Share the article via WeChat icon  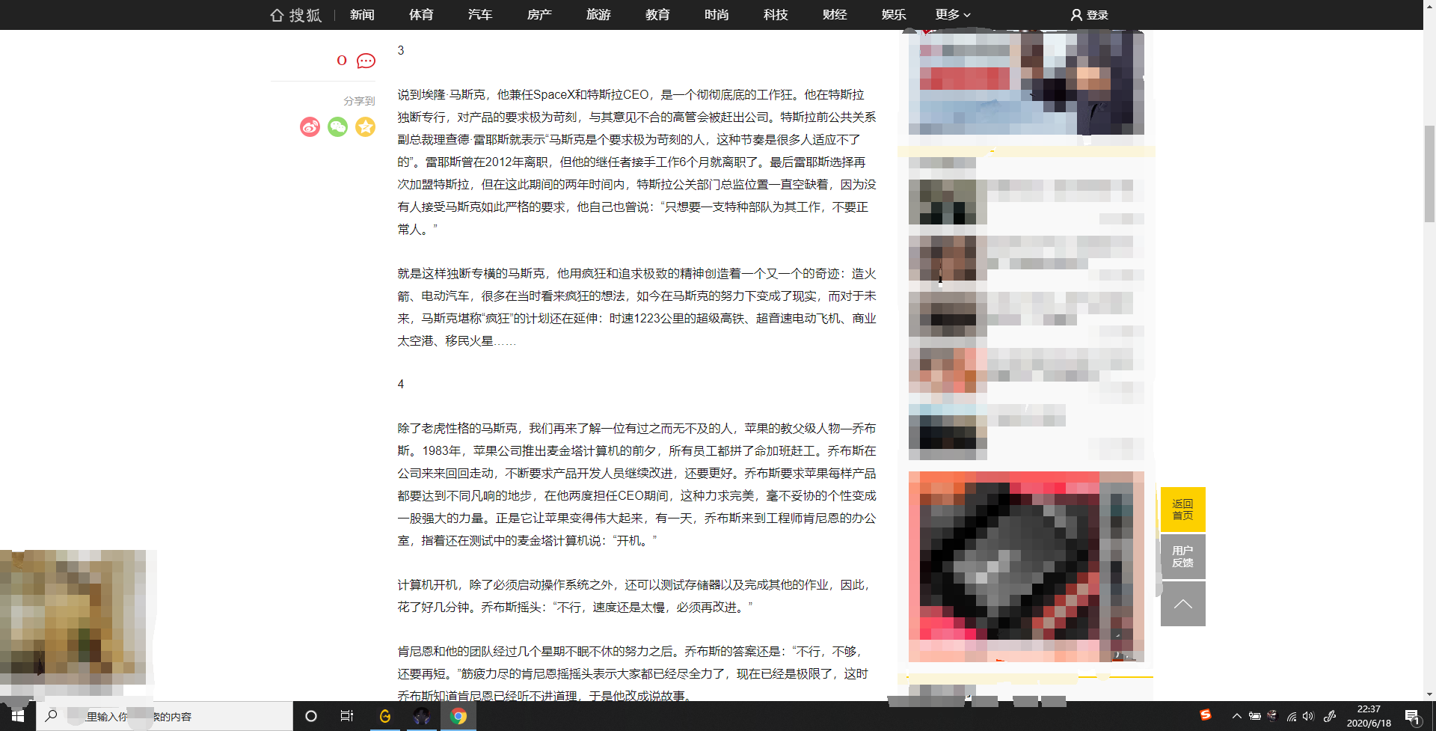point(337,127)
